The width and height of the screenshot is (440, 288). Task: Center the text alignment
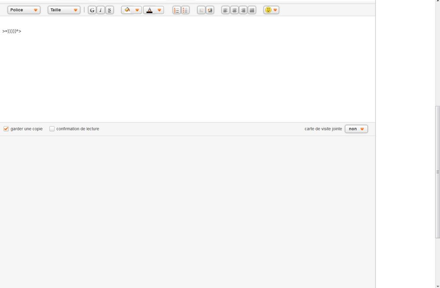[234, 10]
